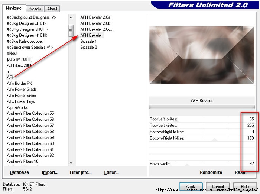The height and width of the screenshot is (194, 260).
Task: Click the filter preview image
Action: click(x=202, y=55)
